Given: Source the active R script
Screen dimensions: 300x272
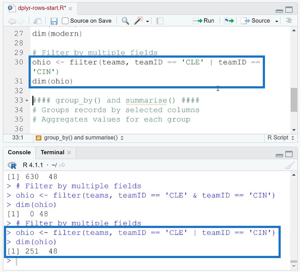Looking at the screenshot, I should pos(255,21).
